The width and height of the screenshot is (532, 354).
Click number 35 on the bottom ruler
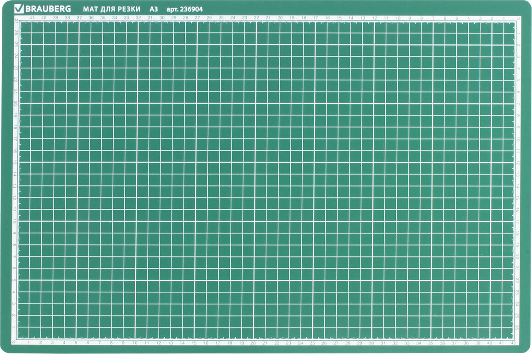(x=430, y=343)
